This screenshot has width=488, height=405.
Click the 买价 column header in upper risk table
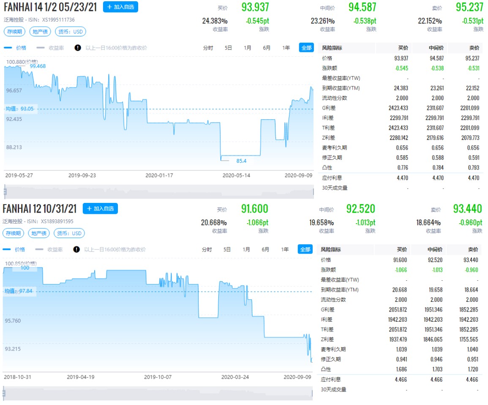point(403,48)
